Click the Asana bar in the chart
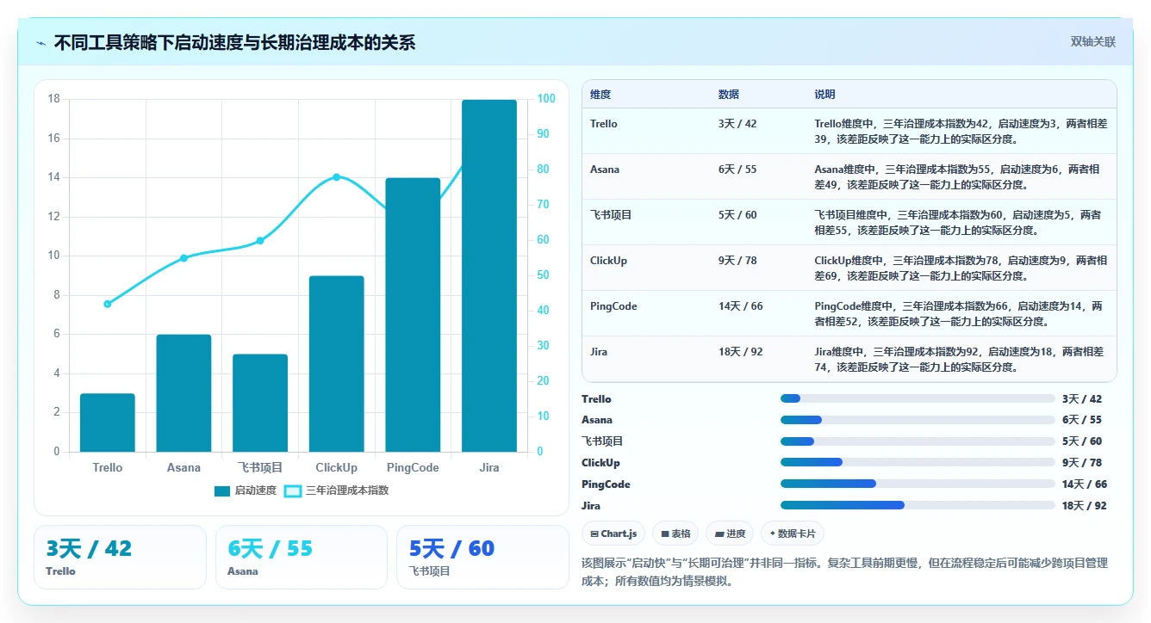Screen dimensions: 1151x623 184,393
